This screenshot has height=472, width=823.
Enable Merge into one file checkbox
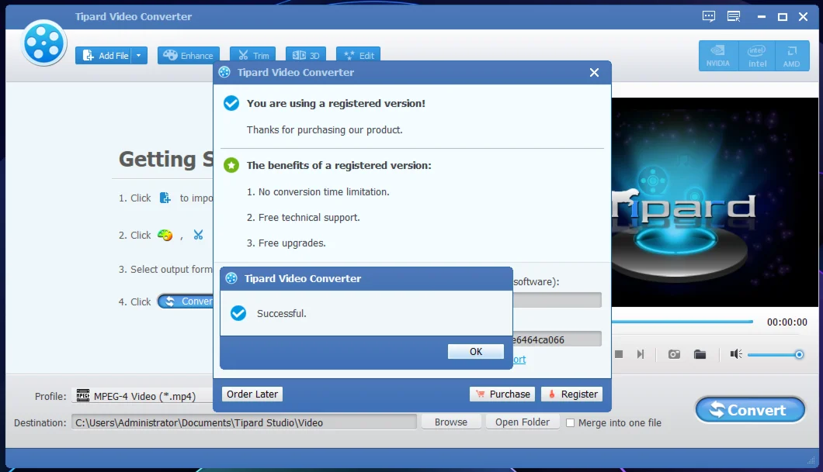pos(571,423)
